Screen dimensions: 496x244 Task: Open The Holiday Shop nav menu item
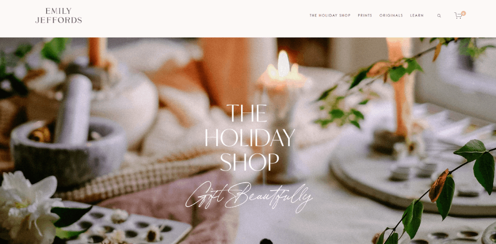point(330,15)
